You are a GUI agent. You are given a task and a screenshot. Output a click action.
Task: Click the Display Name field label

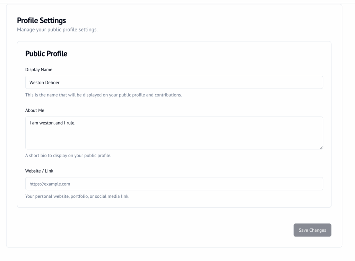point(39,69)
